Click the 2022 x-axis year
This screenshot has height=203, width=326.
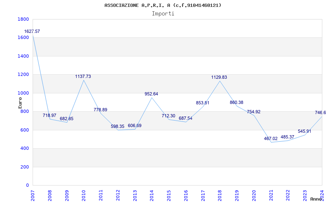coord(288,195)
